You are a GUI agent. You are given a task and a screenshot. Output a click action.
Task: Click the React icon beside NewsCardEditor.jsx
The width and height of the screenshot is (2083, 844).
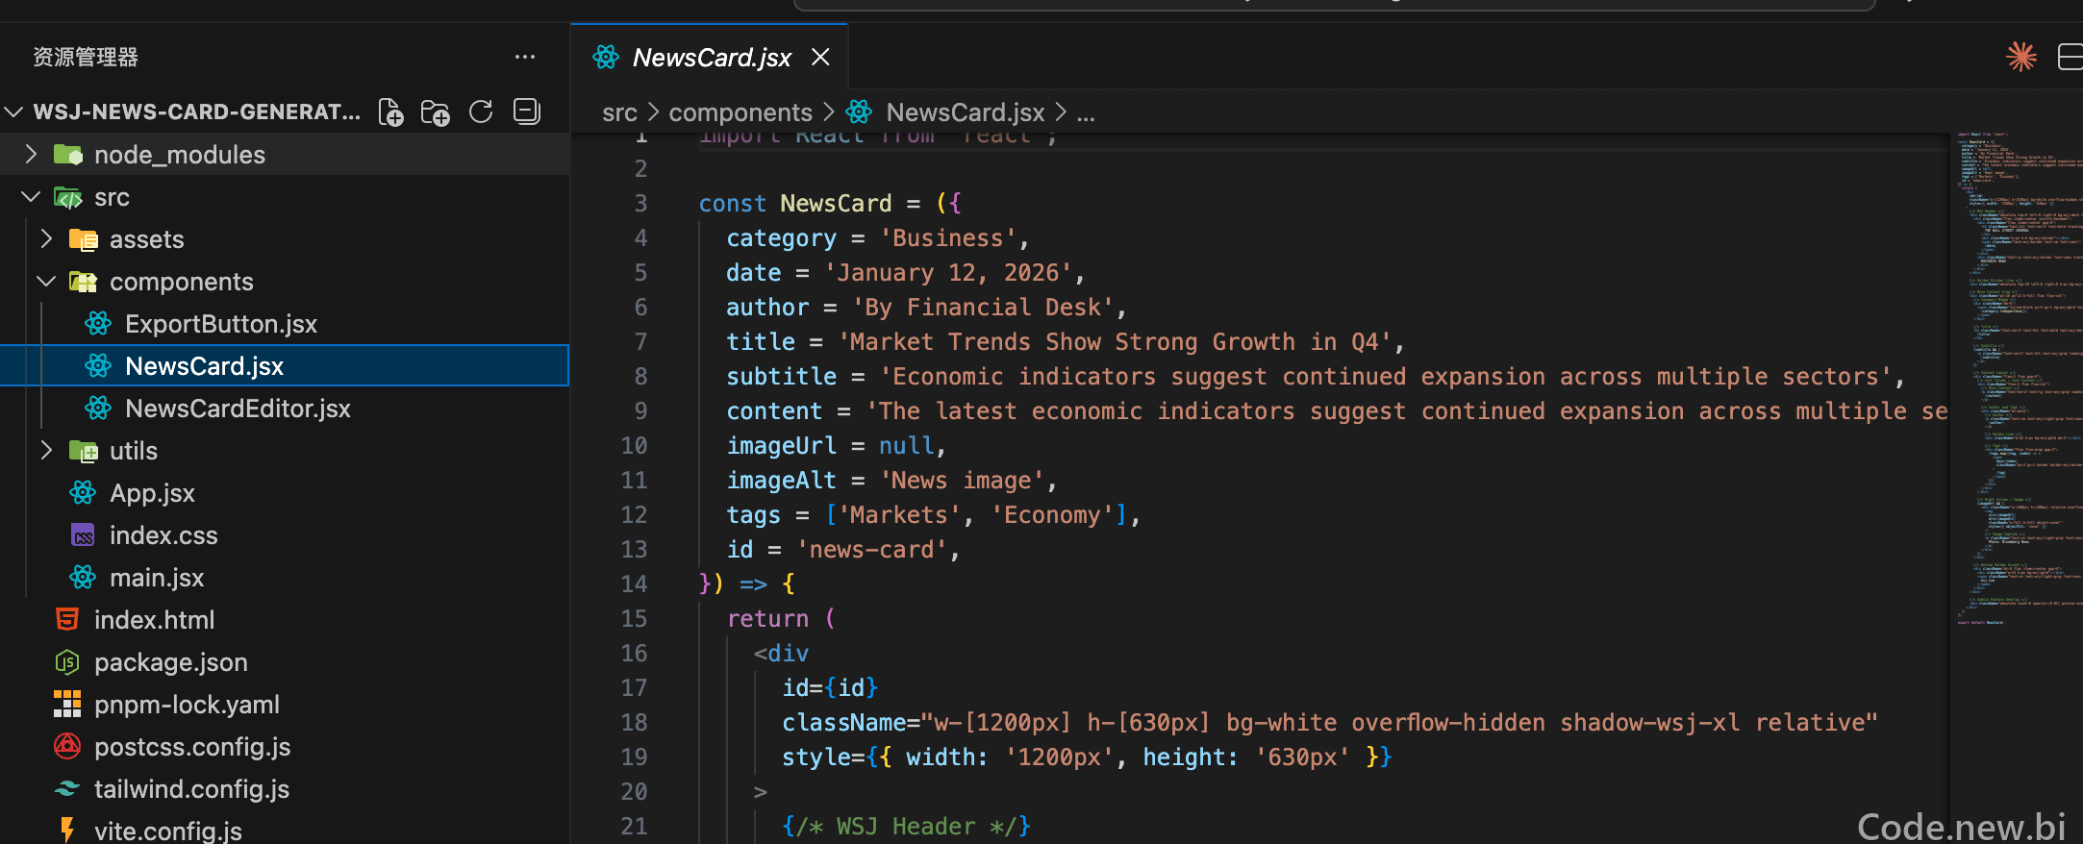coord(98,409)
